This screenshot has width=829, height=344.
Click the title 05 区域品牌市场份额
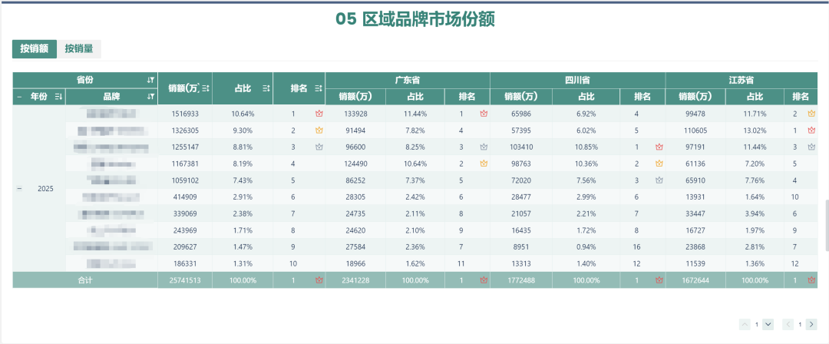[415, 19]
